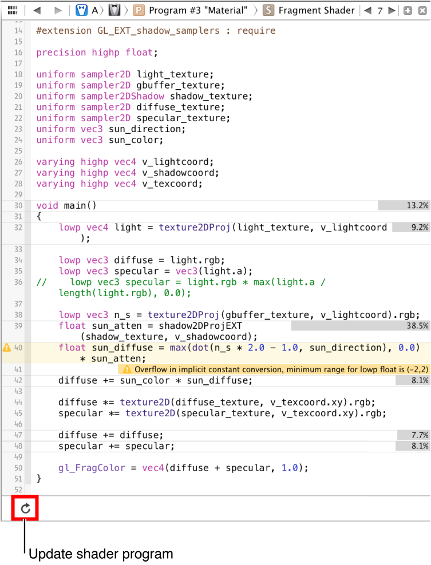Click the gray tuxedo breadcrumb icon
The height and width of the screenshot is (565, 431).
(x=114, y=10)
